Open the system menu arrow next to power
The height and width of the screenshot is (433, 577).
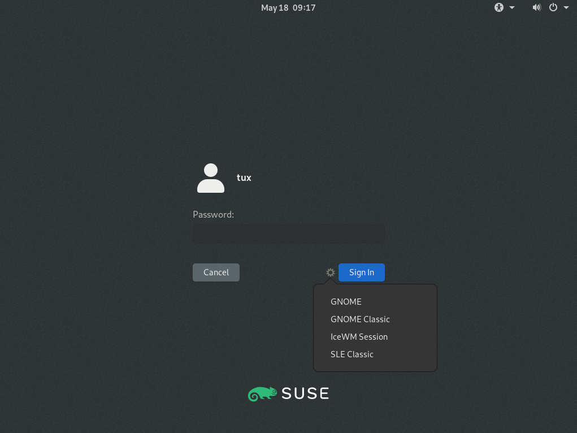pos(566,7)
